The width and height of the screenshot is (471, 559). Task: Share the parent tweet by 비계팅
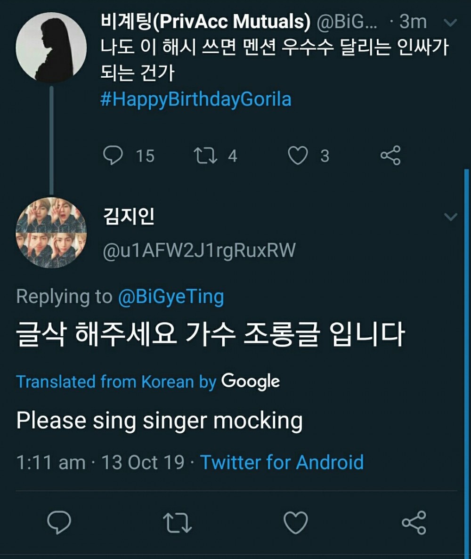390,156
